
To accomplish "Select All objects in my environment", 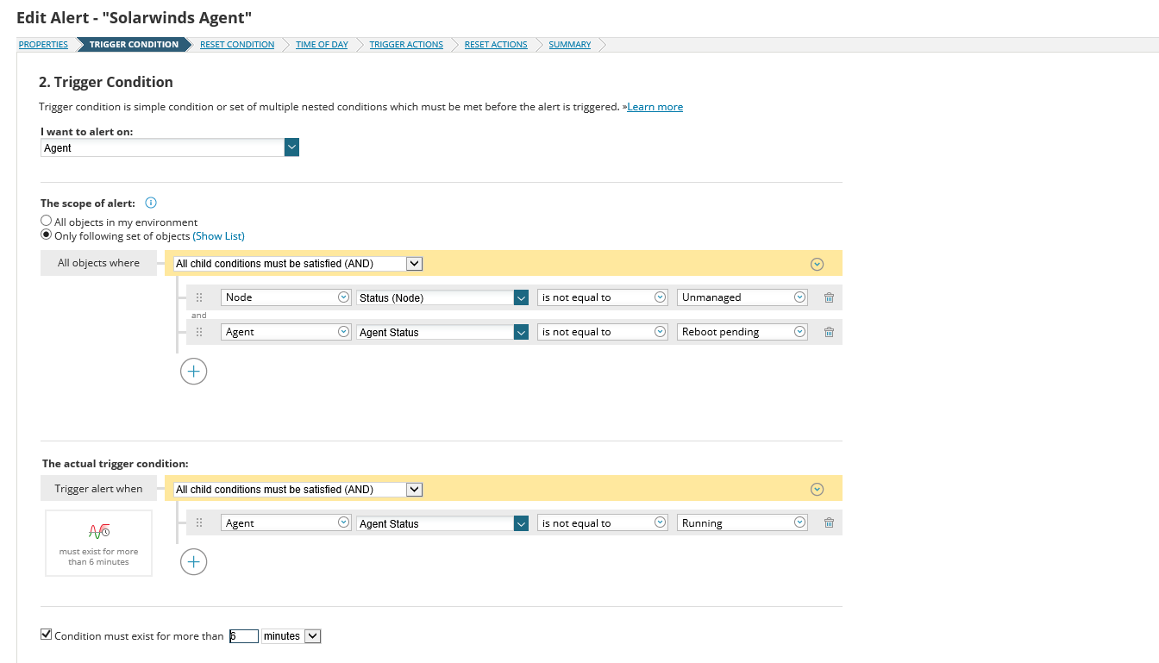I will click(47, 222).
